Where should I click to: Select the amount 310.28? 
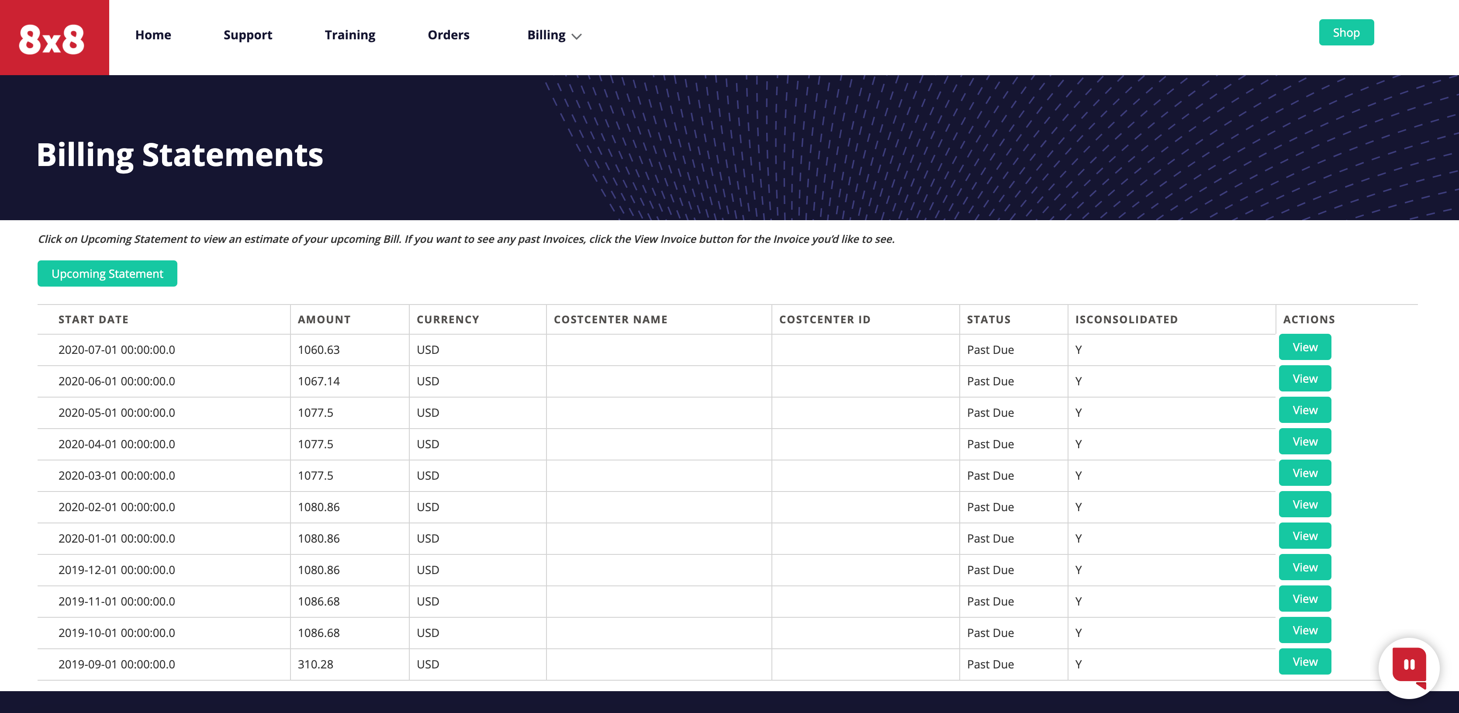click(315, 665)
